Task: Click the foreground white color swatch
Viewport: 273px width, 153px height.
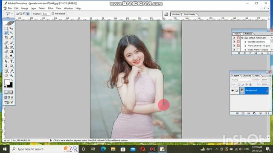Action: (x=7, y=82)
